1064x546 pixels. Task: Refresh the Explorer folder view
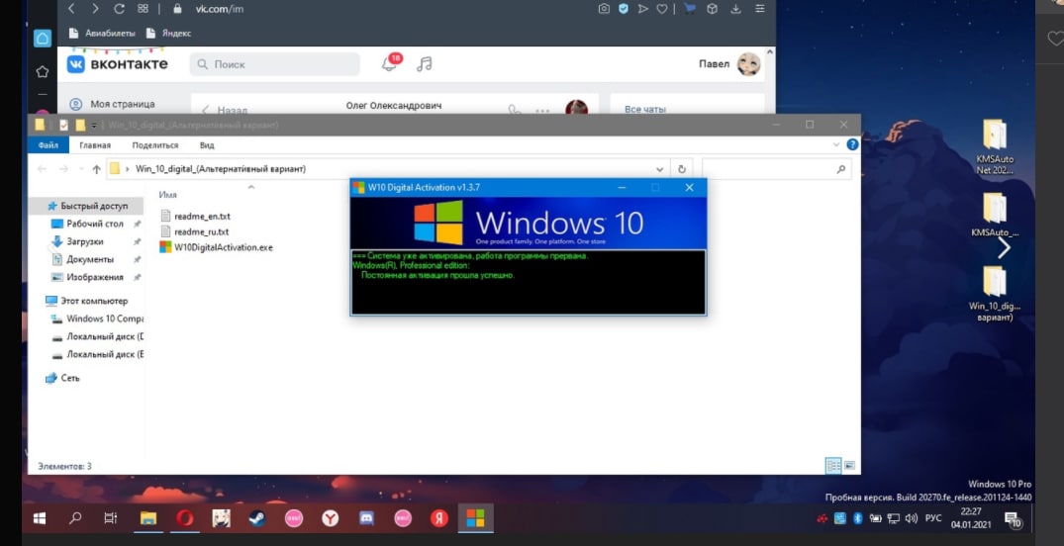[x=681, y=169]
